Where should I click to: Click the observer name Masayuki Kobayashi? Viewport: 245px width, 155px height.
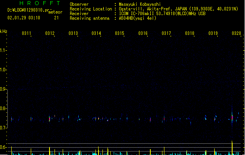click(140, 4)
